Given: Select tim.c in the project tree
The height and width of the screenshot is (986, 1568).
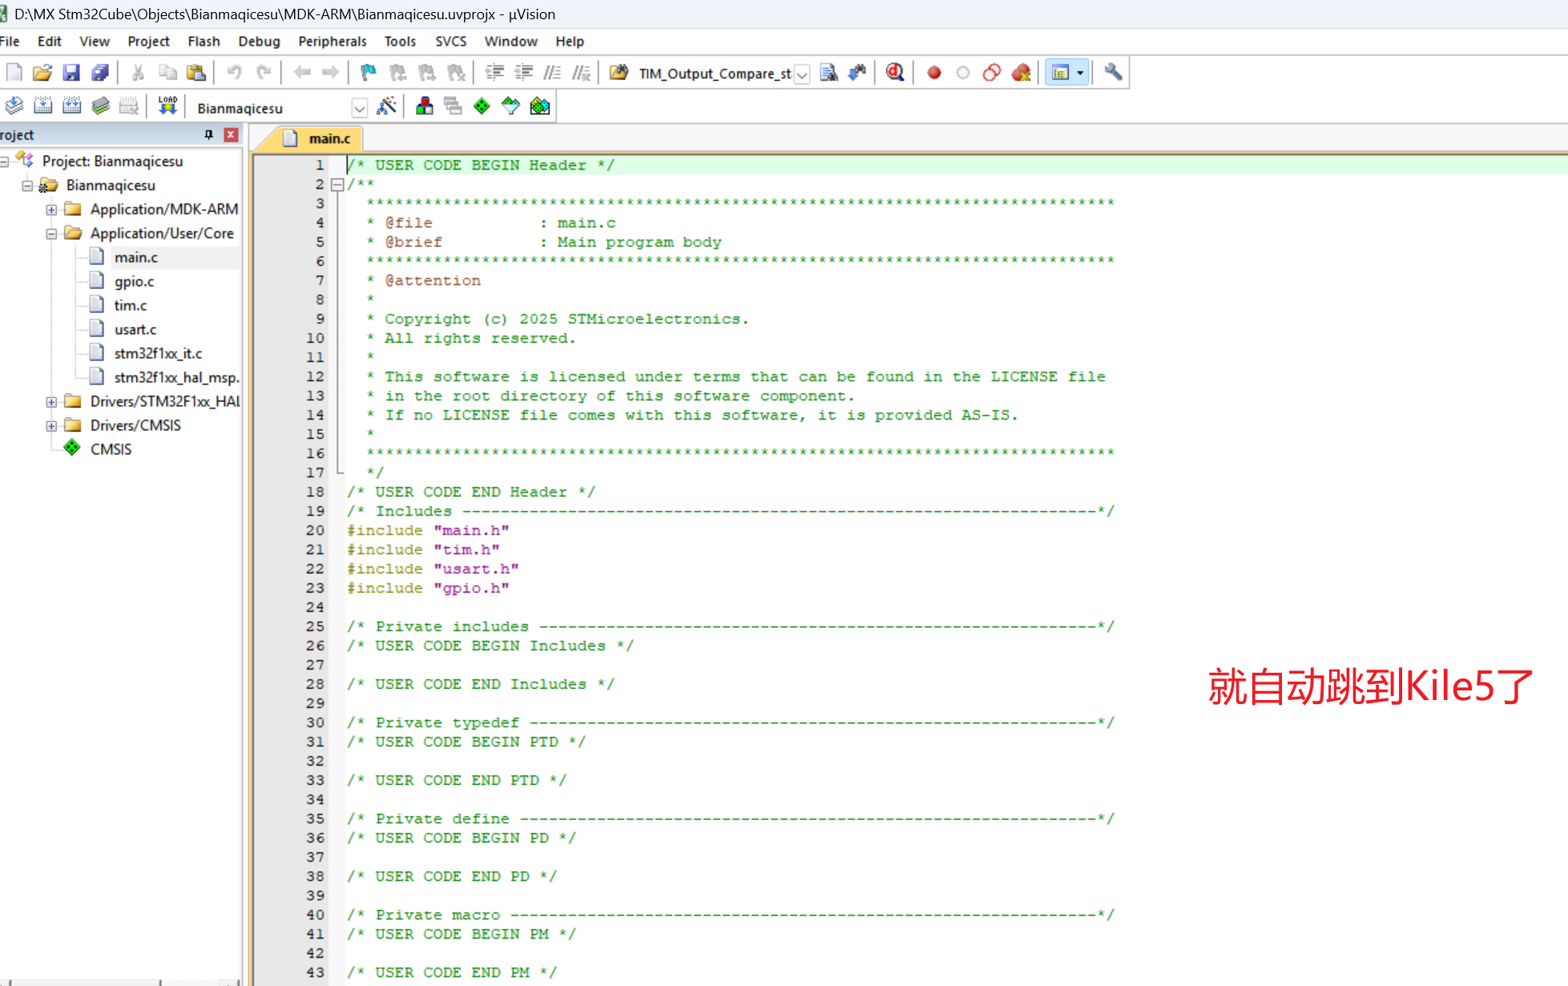Looking at the screenshot, I should point(130,305).
